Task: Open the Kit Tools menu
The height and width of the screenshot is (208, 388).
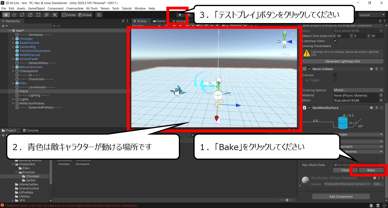Action: [92, 8]
